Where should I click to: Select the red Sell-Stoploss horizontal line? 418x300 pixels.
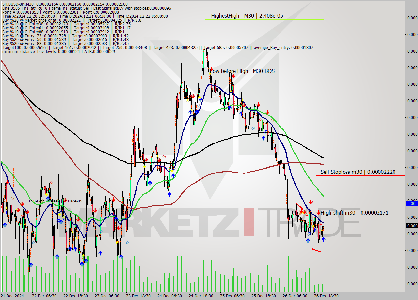(361, 176)
